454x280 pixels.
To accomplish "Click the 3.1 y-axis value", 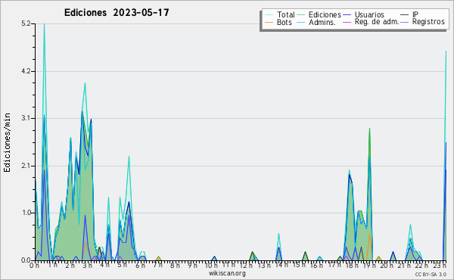I will (26, 118).
